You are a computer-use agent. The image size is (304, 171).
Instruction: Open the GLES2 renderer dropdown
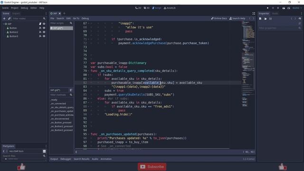(x=297, y=8)
